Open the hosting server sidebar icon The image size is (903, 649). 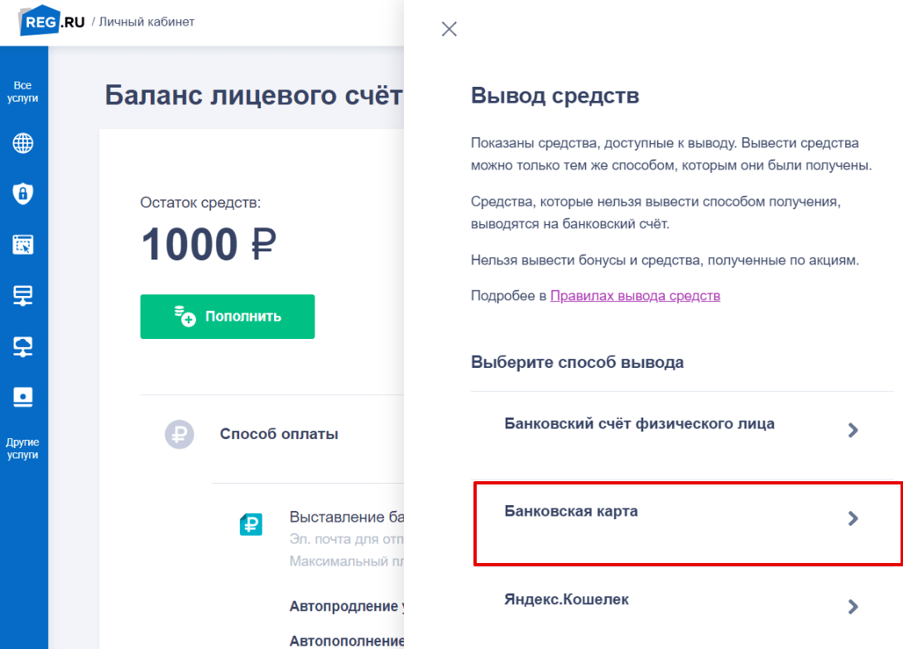23,295
